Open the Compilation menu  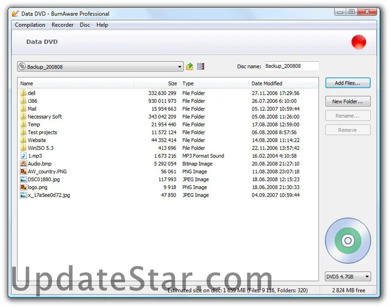(x=30, y=25)
